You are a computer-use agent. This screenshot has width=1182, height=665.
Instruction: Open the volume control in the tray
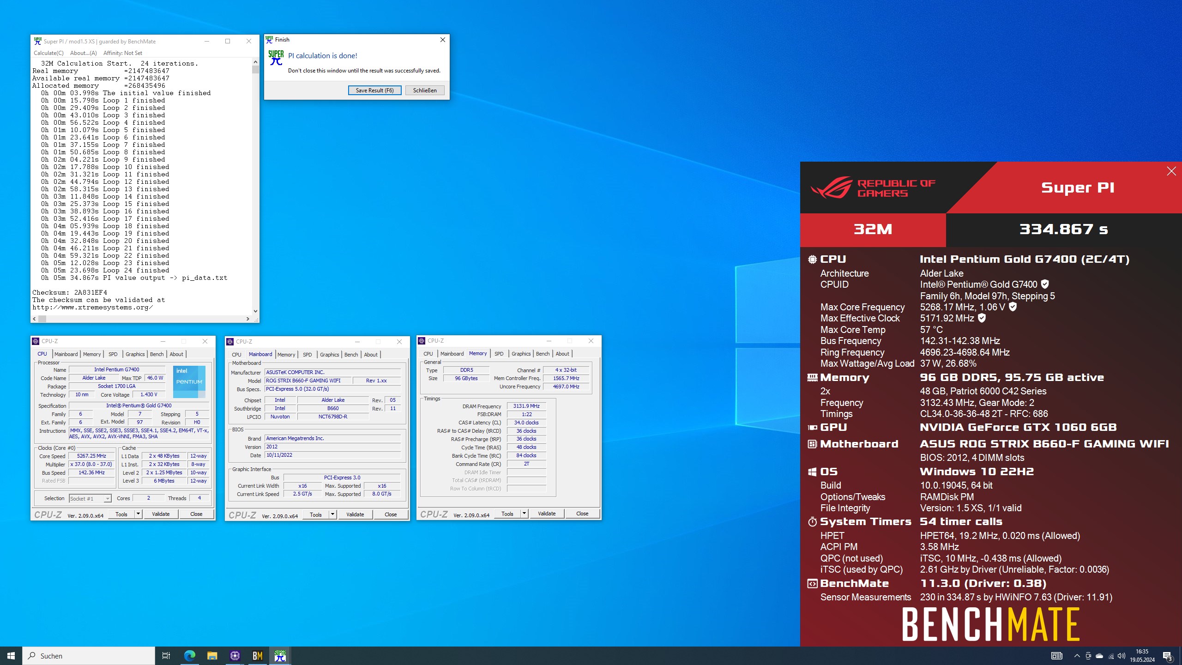pyautogui.click(x=1122, y=656)
